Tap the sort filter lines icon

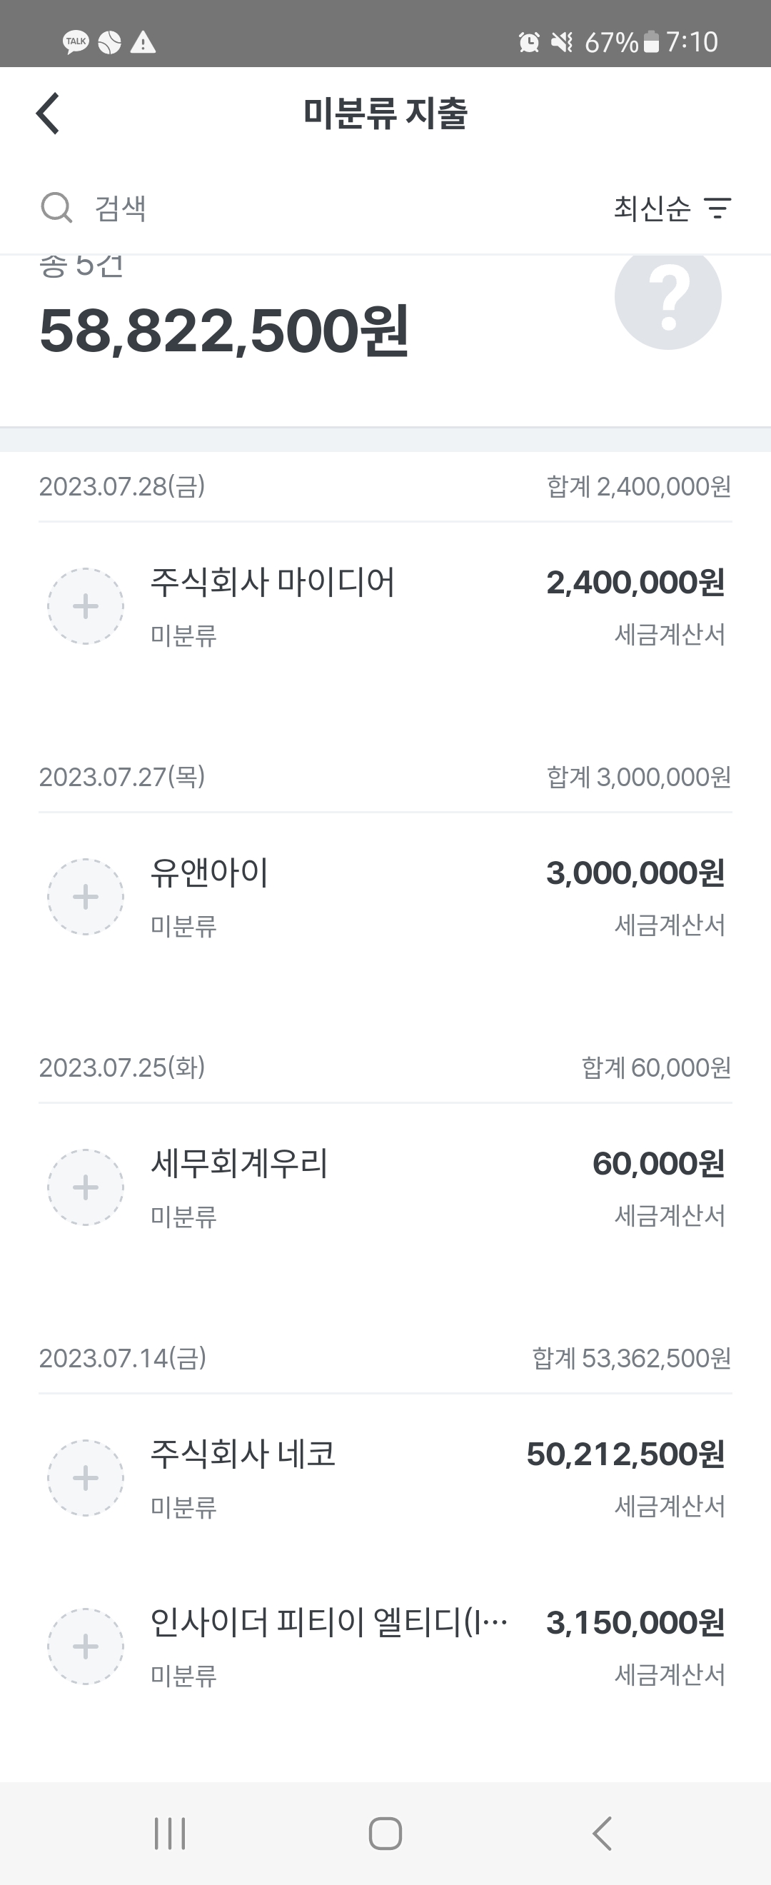[x=717, y=208]
